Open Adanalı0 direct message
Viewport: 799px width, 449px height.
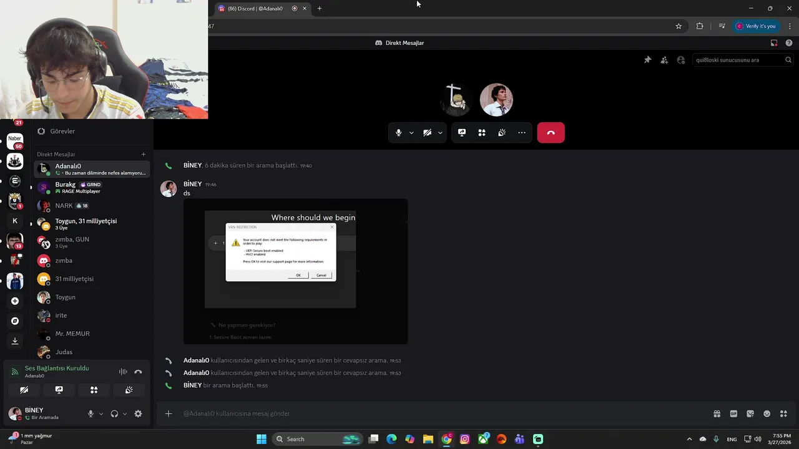[92, 169]
